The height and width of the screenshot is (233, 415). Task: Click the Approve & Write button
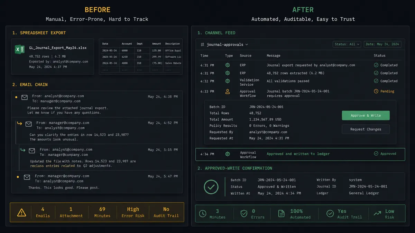[366, 116]
